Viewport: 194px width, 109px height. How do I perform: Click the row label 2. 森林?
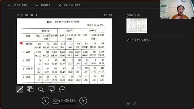pyautogui.click(x=26, y=52)
